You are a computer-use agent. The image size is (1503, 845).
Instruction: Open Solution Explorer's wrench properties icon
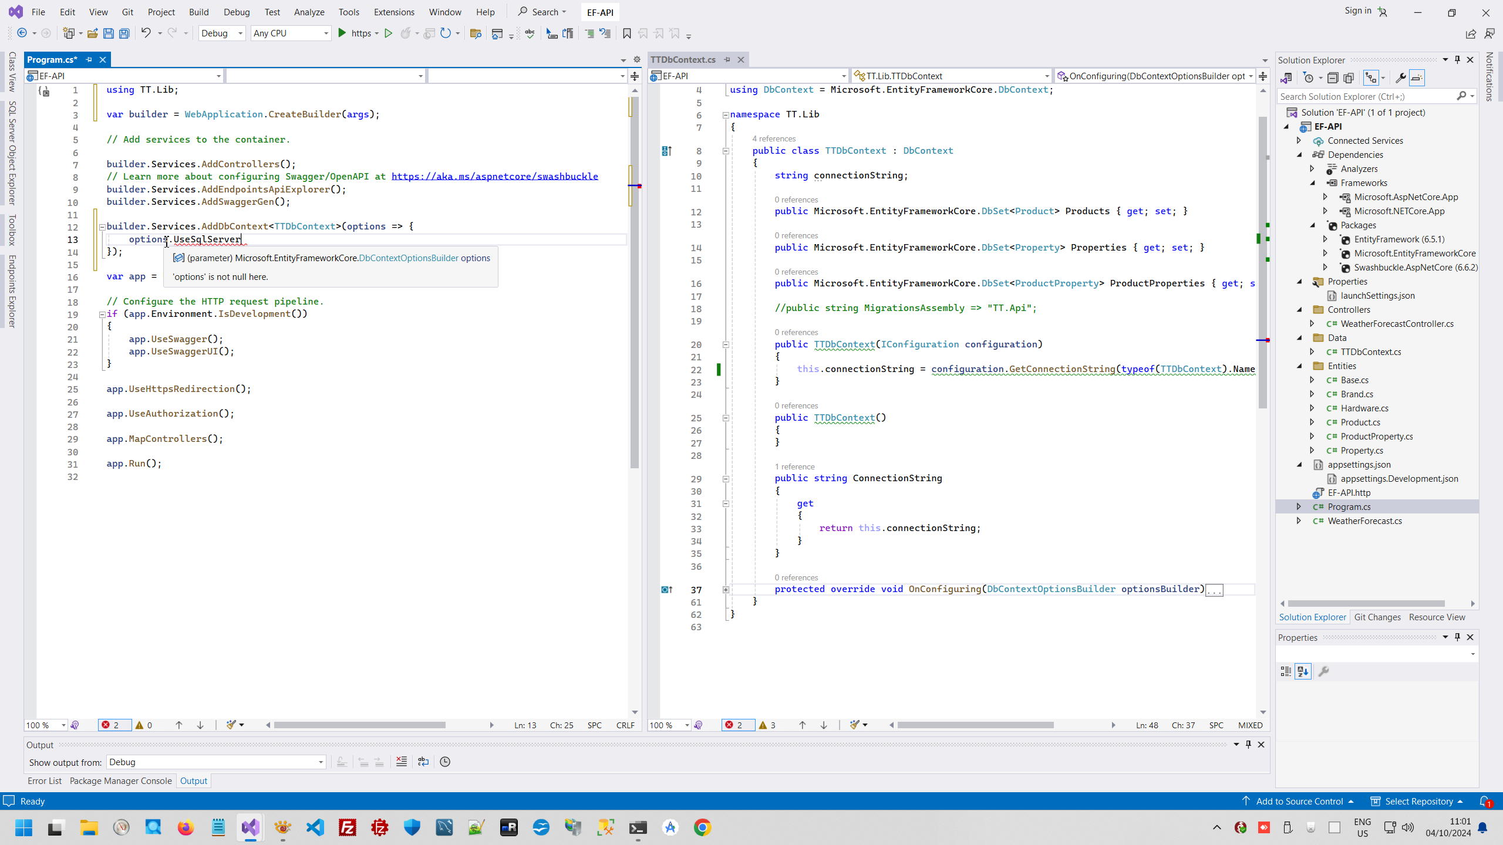point(1400,78)
